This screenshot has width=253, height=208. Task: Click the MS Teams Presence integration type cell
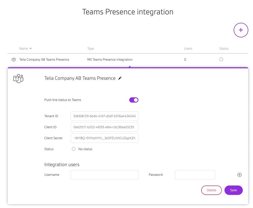[x=110, y=60]
